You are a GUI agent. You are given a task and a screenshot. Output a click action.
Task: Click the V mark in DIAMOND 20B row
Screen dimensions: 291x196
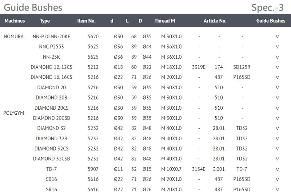pyautogui.click(x=277, y=98)
